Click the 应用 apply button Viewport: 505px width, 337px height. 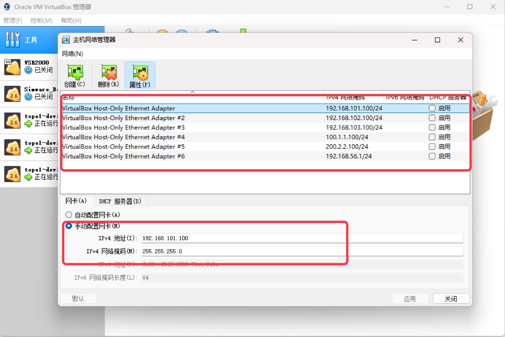(x=410, y=299)
